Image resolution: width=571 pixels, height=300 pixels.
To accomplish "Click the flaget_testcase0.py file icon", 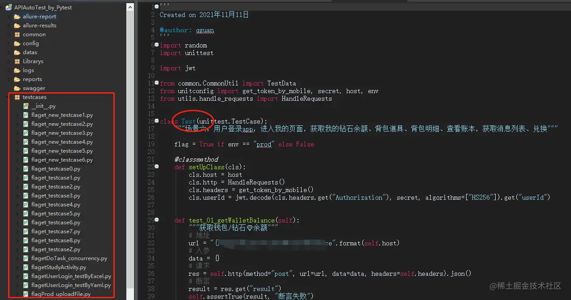I will click(26, 169).
